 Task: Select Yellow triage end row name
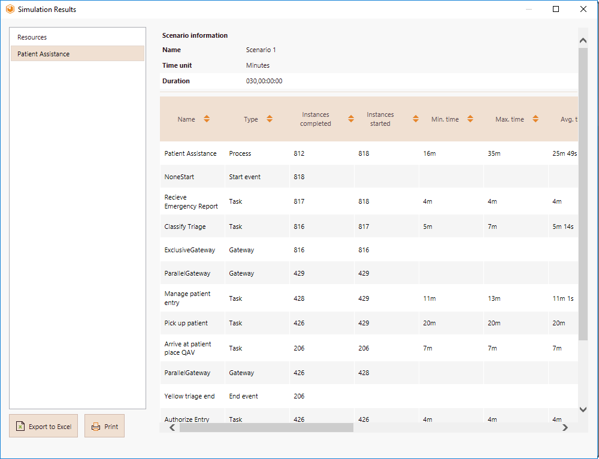189,396
